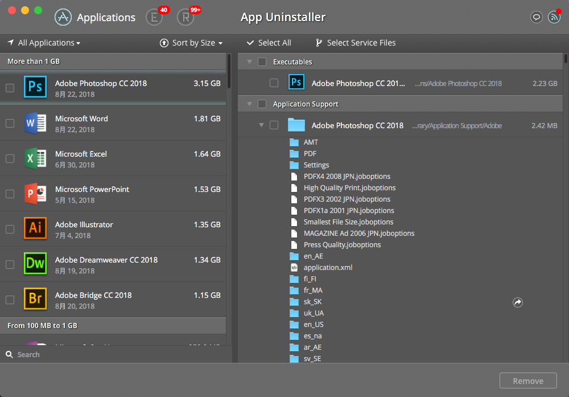The height and width of the screenshot is (397, 569).
Task: Select the PDFX4 2008 JPN.joboptions file
Action: coord(347,177)
